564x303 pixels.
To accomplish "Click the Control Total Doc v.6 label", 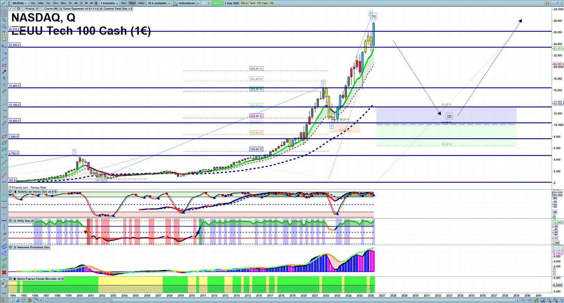I will tap(118, 9).
